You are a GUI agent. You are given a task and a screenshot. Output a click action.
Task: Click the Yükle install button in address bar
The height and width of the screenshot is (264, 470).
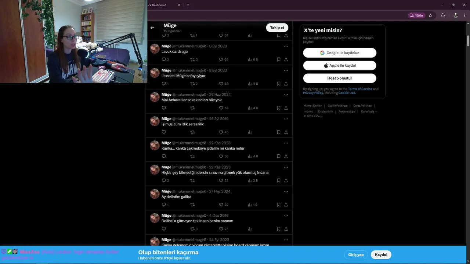(416, 15)
